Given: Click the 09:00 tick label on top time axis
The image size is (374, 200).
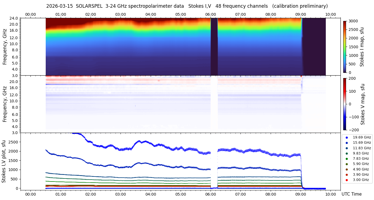Looking at the screenshot, I should pyautogui.click(x=301, y=14).
